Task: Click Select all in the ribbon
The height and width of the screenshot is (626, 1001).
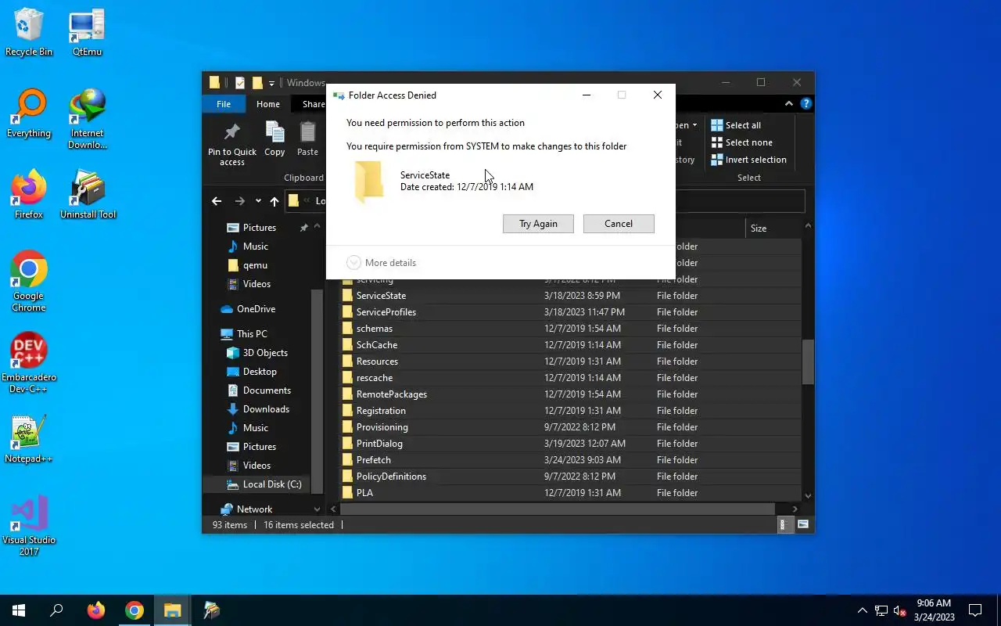Action: click(736, 125)
